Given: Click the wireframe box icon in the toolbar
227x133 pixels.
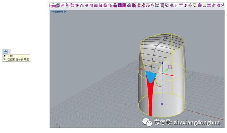Looking at the screenshot, I should [58, 6].
